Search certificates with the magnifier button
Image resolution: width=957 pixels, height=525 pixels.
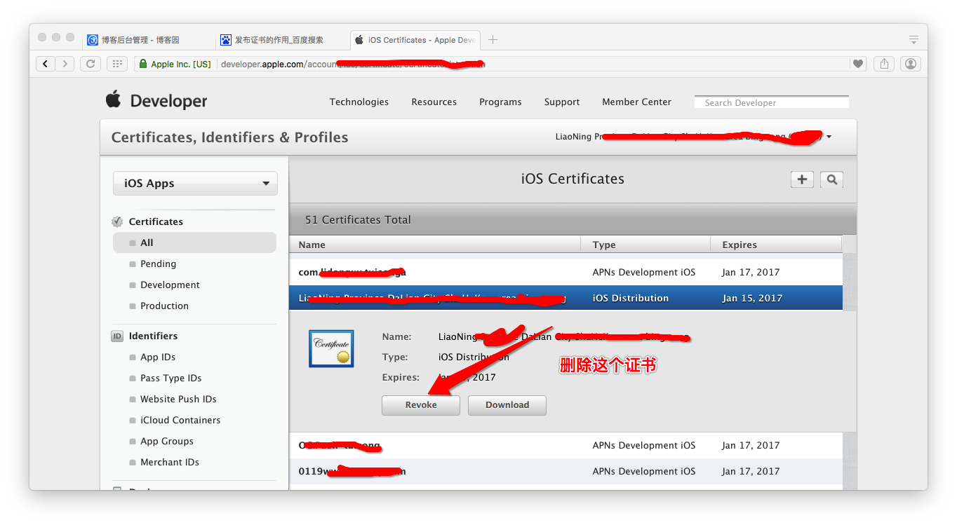831,179
